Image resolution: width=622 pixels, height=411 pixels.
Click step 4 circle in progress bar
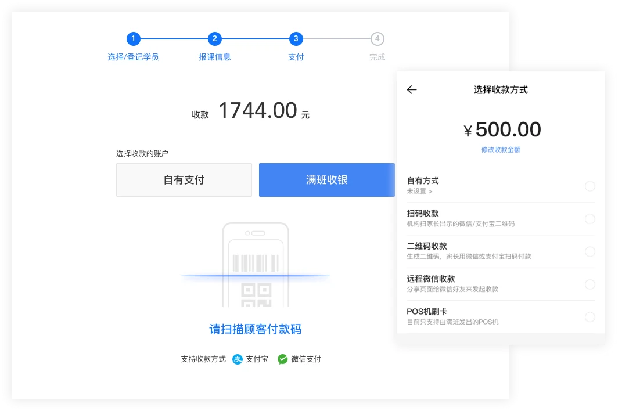(377, 39)
